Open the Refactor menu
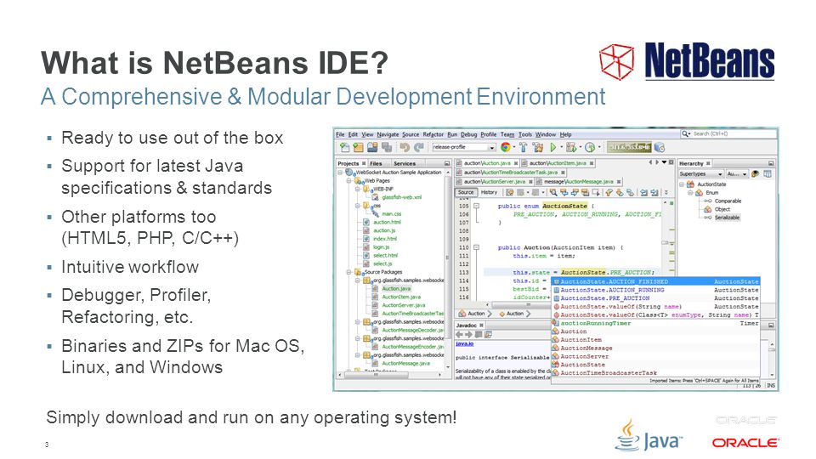This screenshot has height=459, width=816. (x=433, y=134)
